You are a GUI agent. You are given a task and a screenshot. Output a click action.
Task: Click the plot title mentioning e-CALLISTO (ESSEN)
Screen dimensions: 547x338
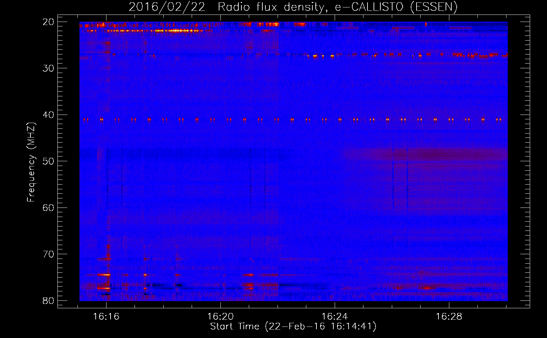click(293, 7)
